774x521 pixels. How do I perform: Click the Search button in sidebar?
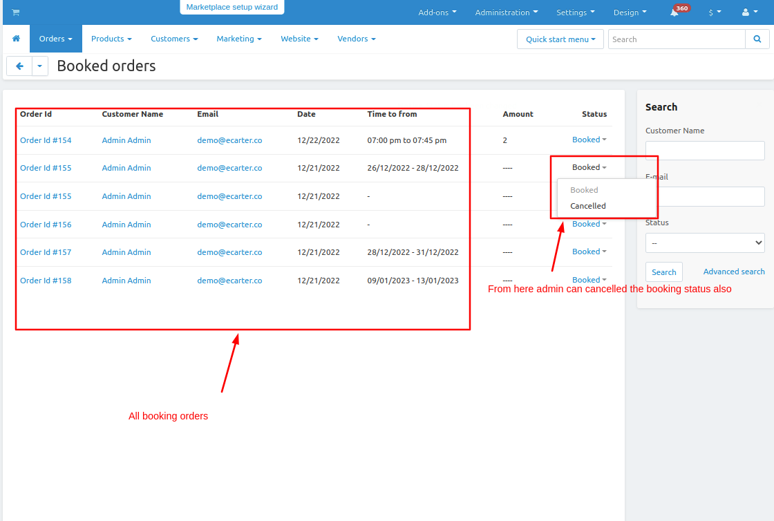pos(663,272)
